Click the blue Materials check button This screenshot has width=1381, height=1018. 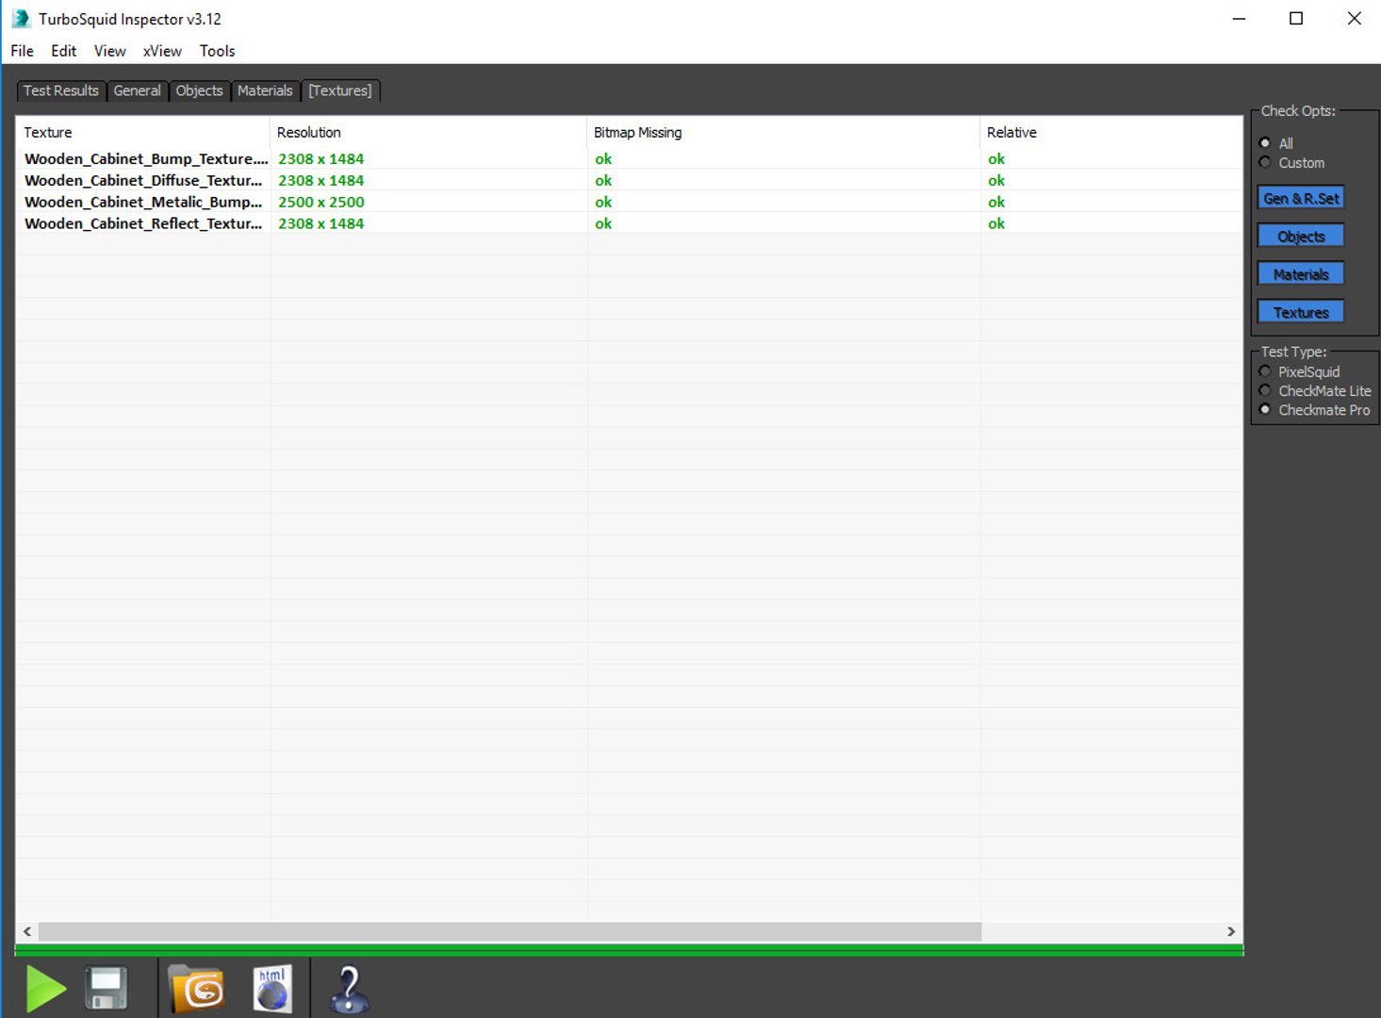pos(1301,274)
